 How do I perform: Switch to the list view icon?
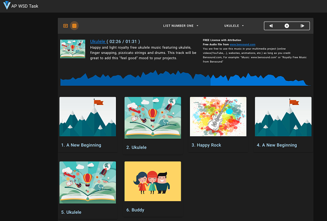tap(65, 26)
